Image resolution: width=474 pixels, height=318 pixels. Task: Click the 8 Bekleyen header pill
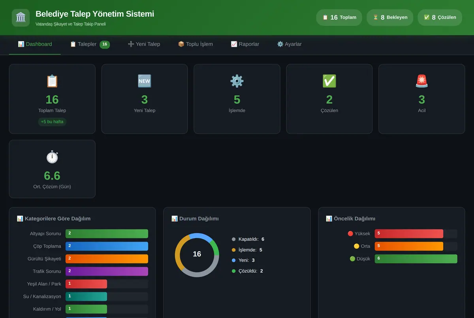(x=390, y=17)
